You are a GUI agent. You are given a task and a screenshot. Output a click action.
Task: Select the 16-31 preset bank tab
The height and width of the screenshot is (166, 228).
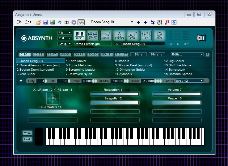point(38,54)
